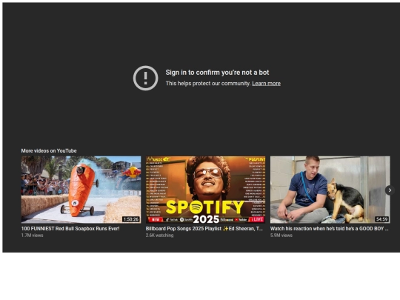Click the exclamation mark warning icon
The image size is (400, 300).
[145, 78]
